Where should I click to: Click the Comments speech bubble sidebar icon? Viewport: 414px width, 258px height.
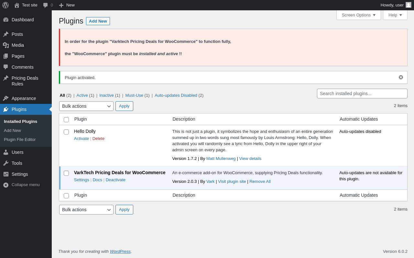click(6, 67)
